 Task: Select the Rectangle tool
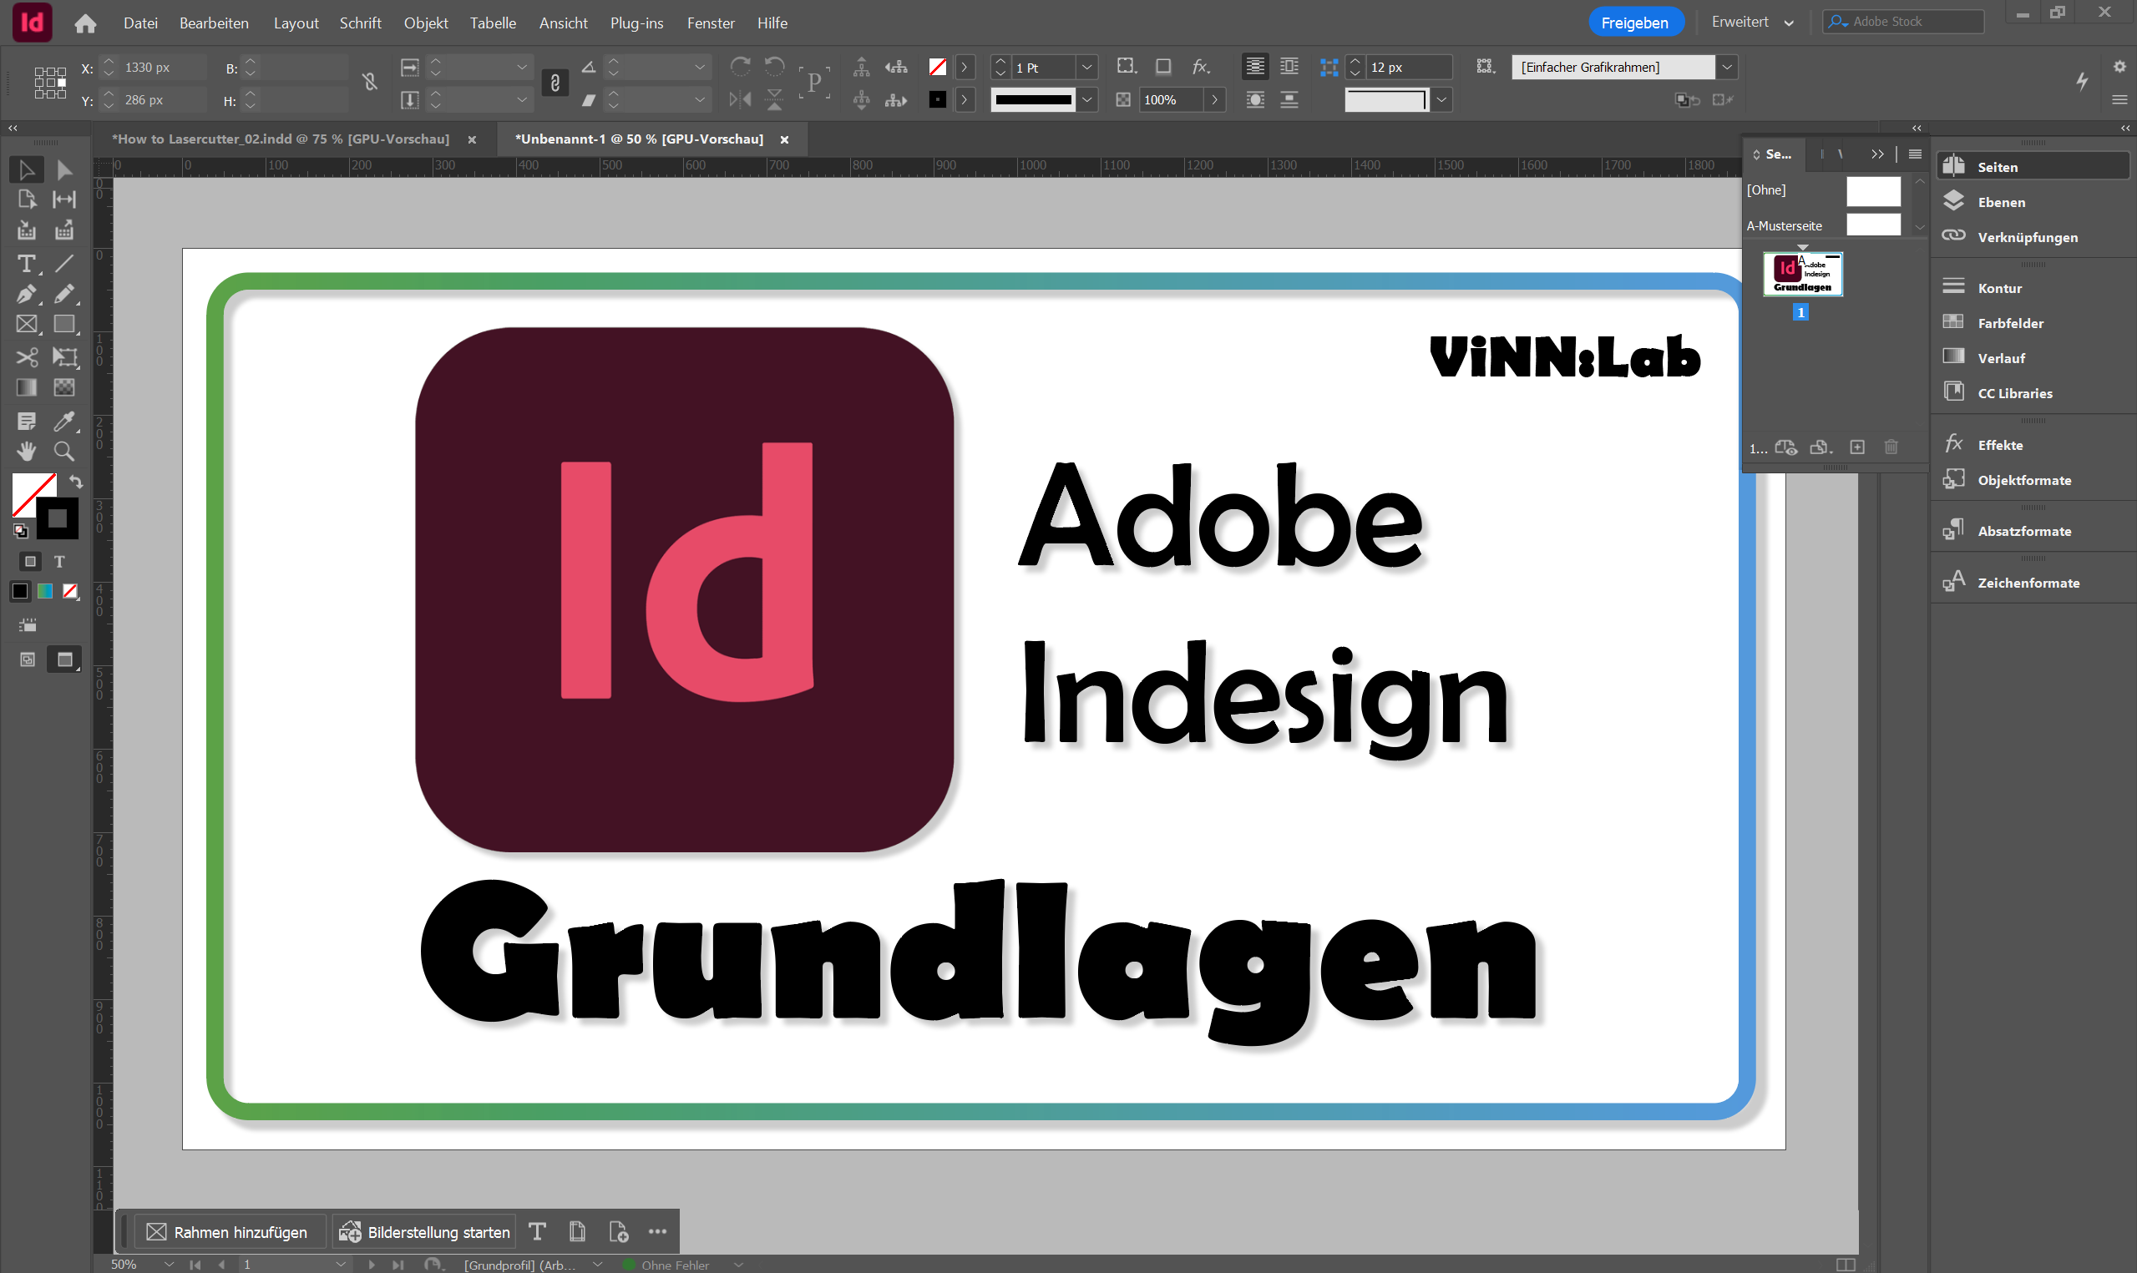[64, 324]
